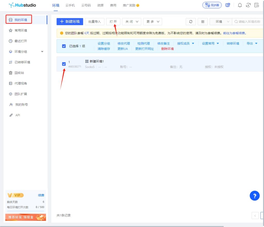Click the grid layout icon button
The height and width of the screenshot is (227, 264).
pyautogui.click(x=203, y=22)
